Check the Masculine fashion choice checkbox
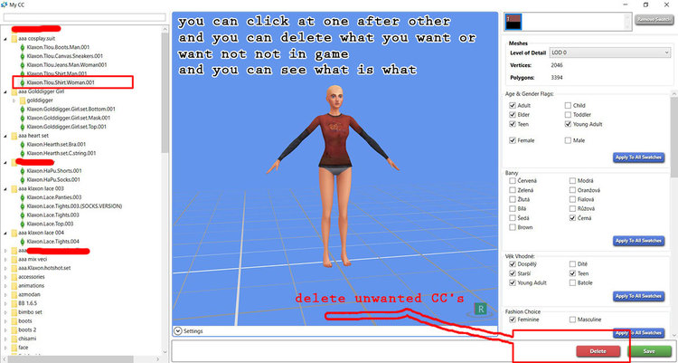The width and height of the screenshot is (678, 363). tap(572, 320)
